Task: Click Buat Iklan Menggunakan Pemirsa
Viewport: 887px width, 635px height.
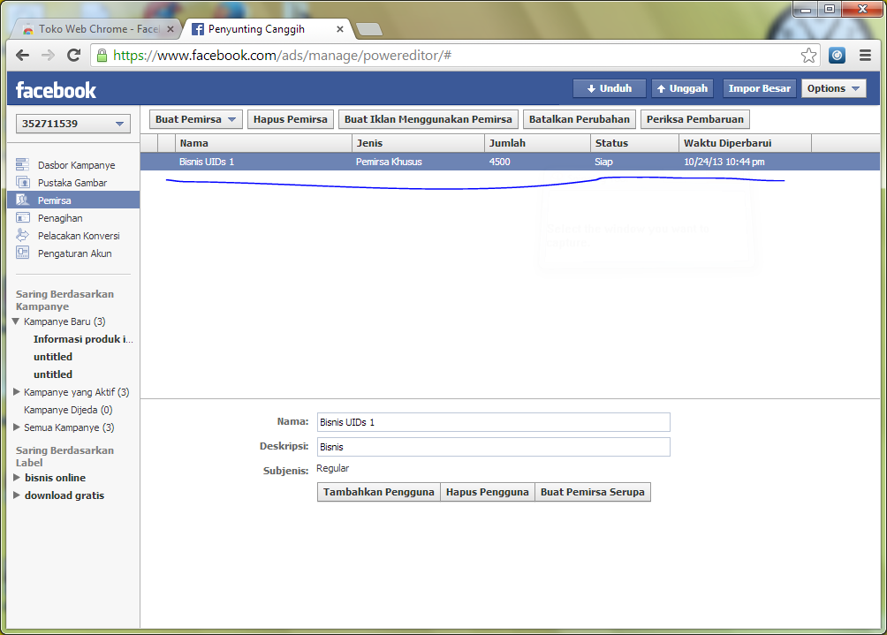Action: pyautogui.click(x=428, y=119)
